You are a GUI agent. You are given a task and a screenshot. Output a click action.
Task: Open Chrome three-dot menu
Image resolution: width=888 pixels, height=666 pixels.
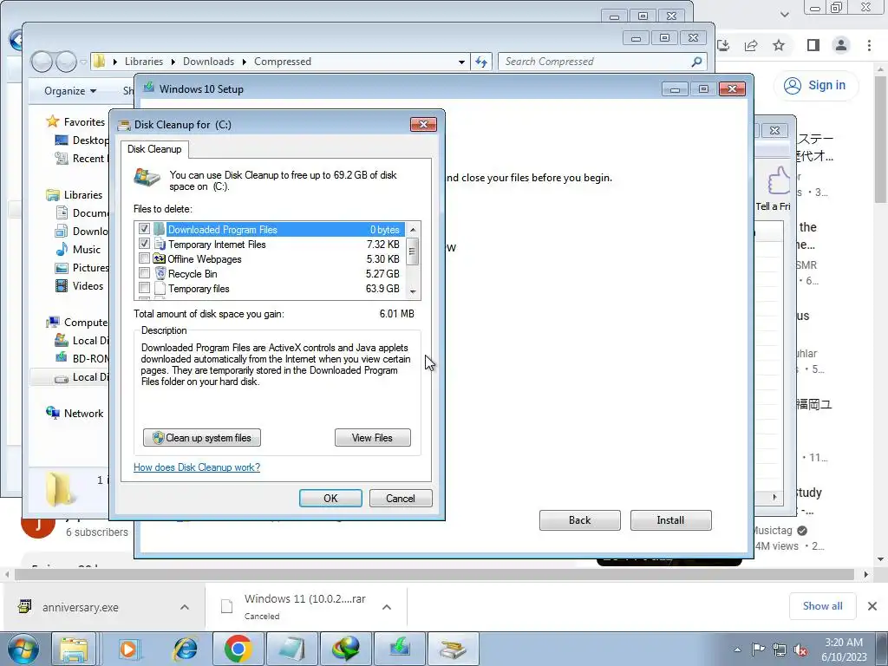point(869,45)
